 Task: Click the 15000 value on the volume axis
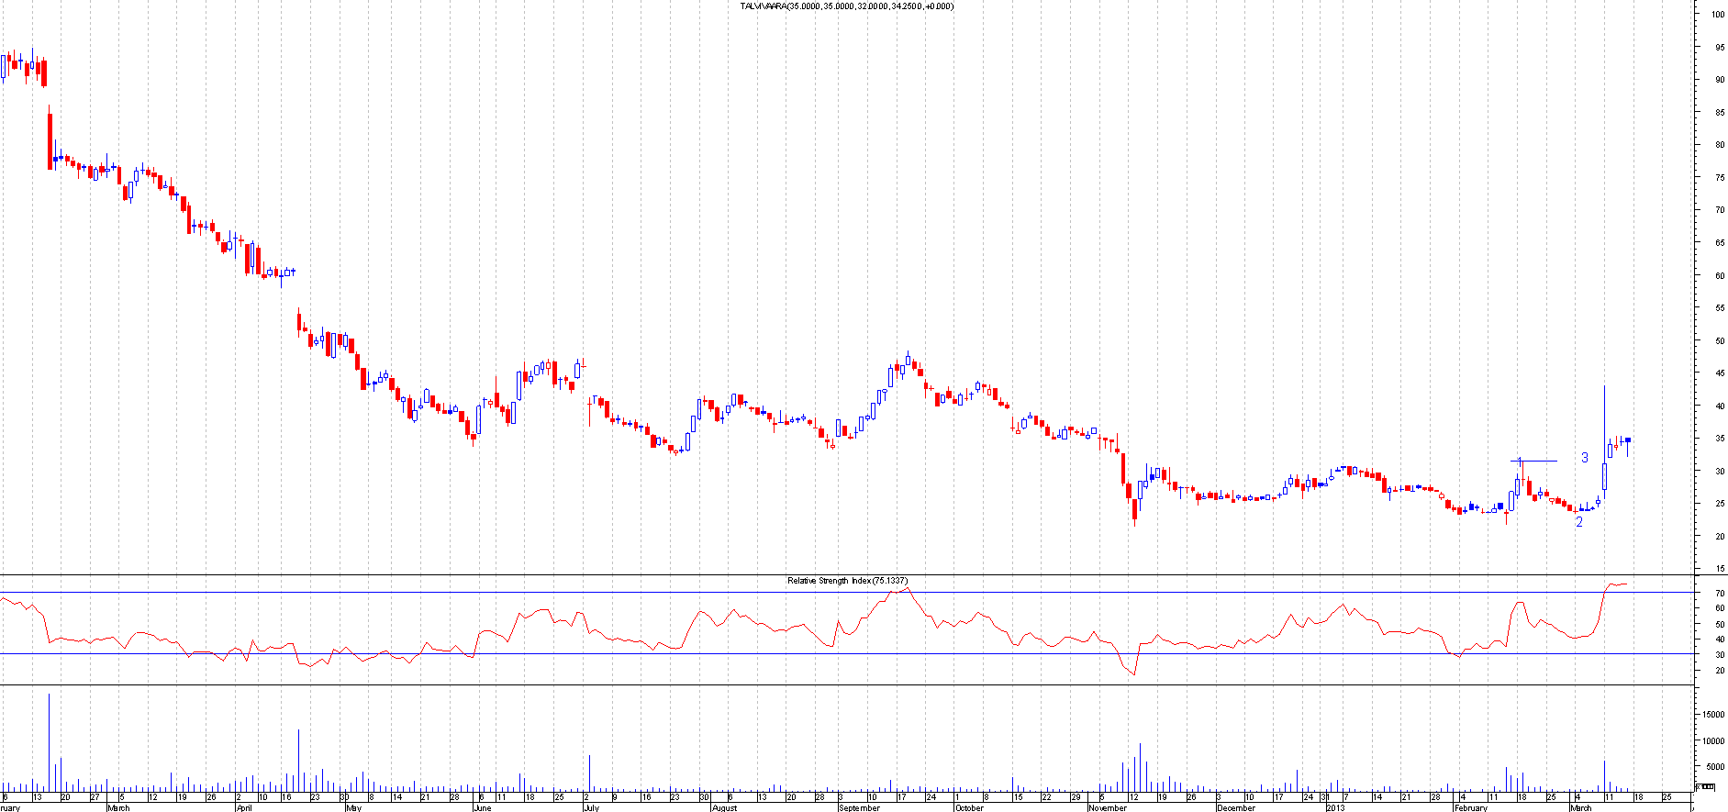point(1712,714)
